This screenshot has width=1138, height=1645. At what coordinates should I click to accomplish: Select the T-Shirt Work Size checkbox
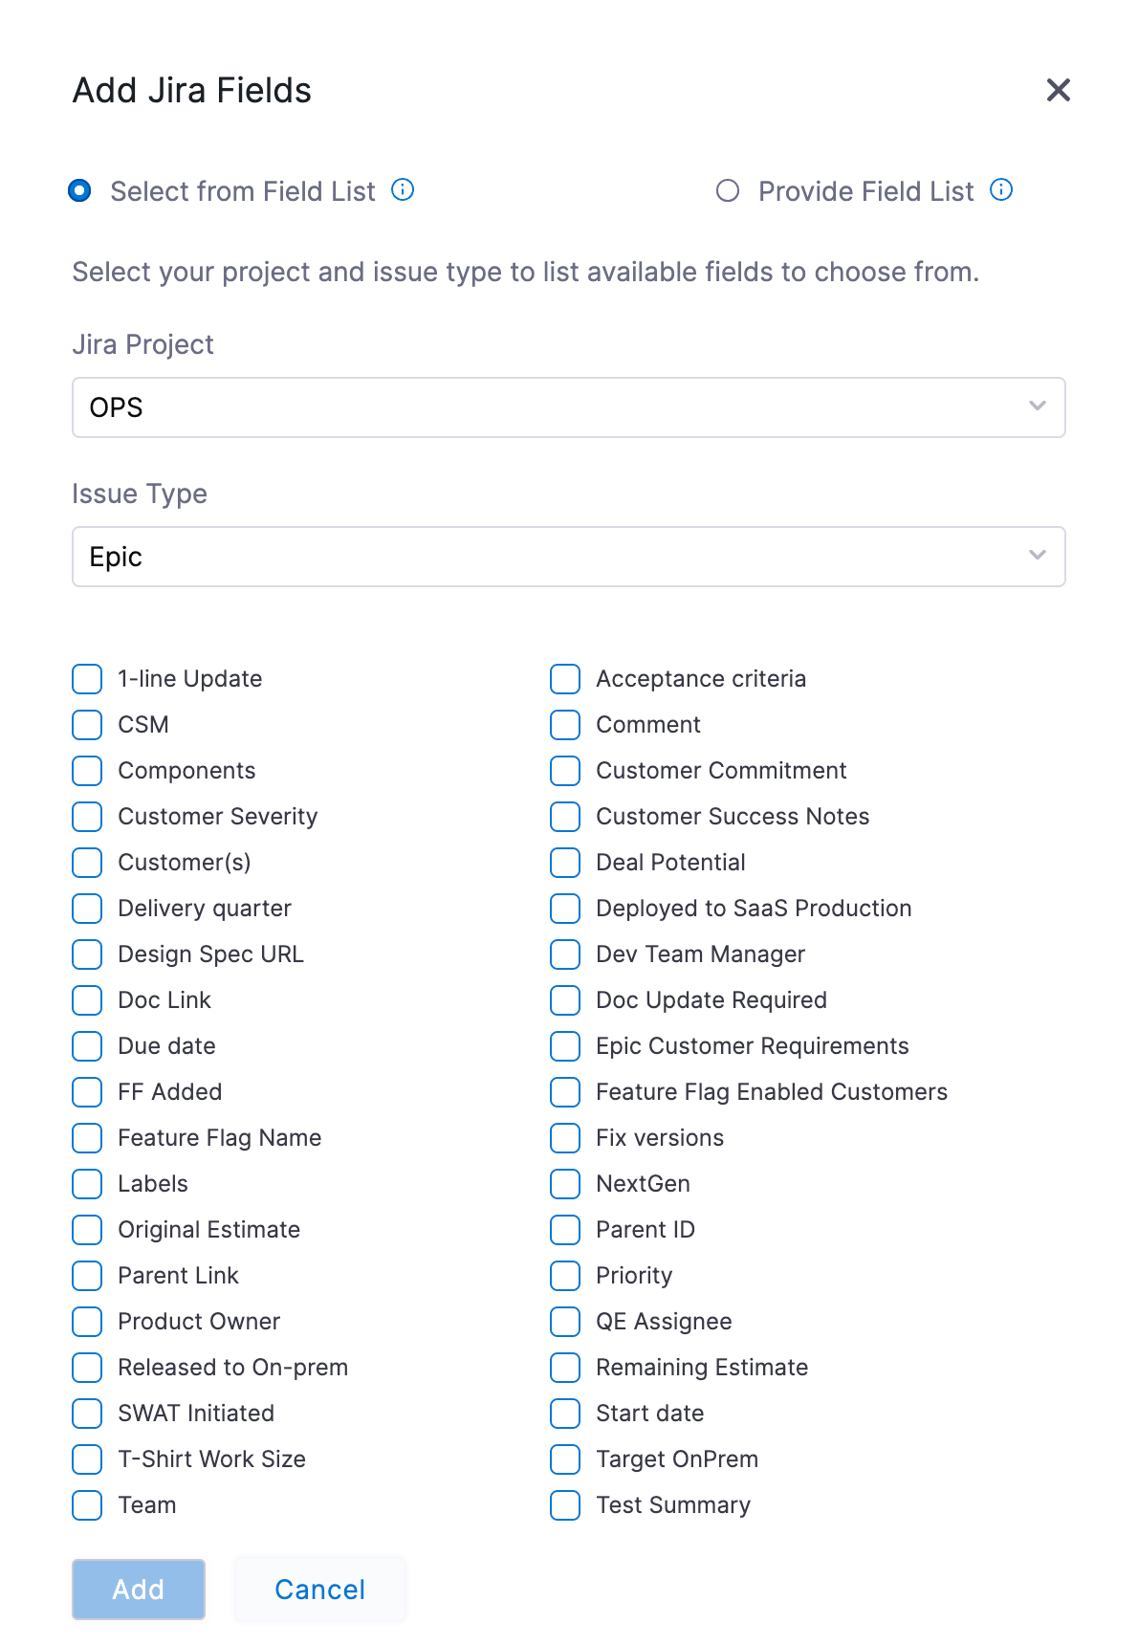tap(88, 1459)
